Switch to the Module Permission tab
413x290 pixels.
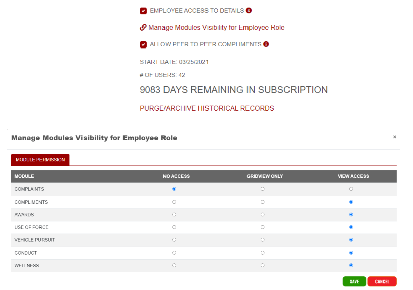tap(40, 160)
